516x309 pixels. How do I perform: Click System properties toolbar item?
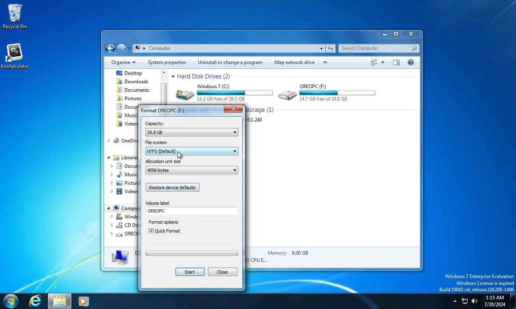167,62
